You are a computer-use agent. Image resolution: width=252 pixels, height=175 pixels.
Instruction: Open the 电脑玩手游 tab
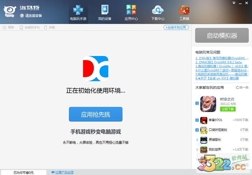point(78,13)
